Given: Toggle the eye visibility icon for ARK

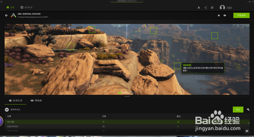Looking at the screenshot, I should [225, 15].
